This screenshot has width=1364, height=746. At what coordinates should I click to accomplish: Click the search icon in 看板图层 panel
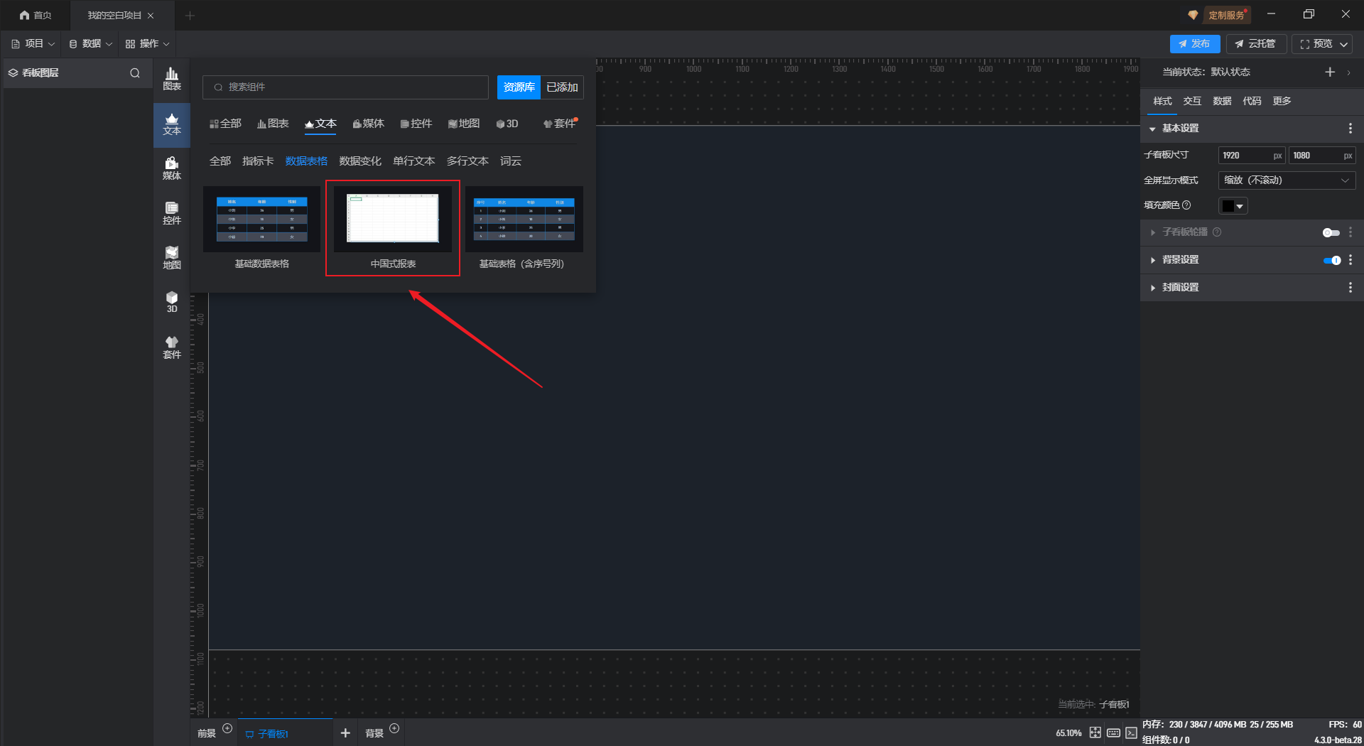point(135,73)
